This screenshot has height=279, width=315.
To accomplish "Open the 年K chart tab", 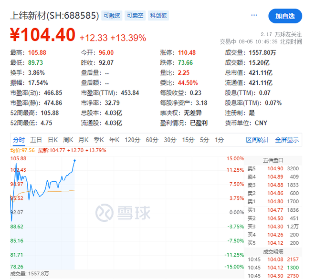I will pos(114,140).
